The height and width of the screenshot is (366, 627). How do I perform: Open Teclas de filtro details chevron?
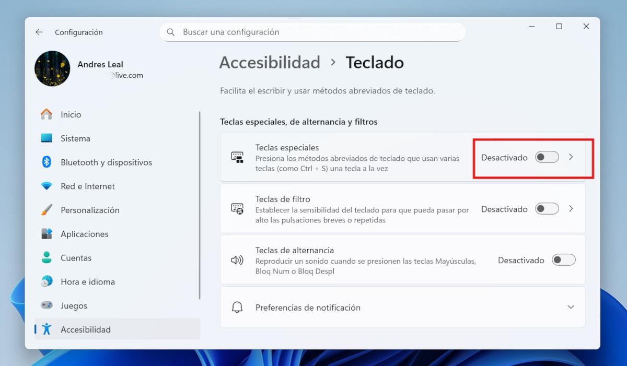[571, 209]
